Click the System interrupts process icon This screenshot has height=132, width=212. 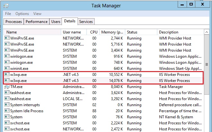7,105
